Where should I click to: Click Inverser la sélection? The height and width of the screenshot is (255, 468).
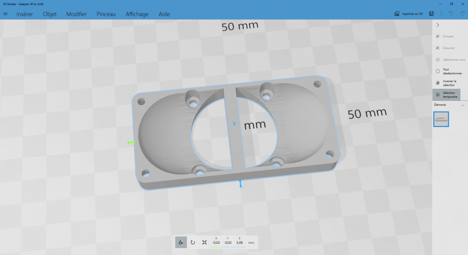[x=446, y=83]
